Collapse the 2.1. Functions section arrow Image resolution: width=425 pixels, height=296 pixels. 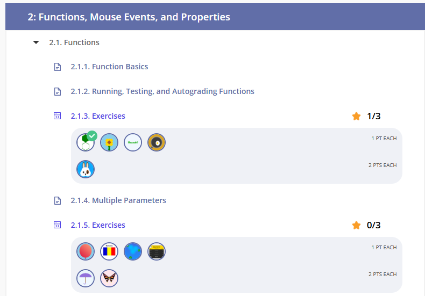pyautogui.click(x=36, y=42)
